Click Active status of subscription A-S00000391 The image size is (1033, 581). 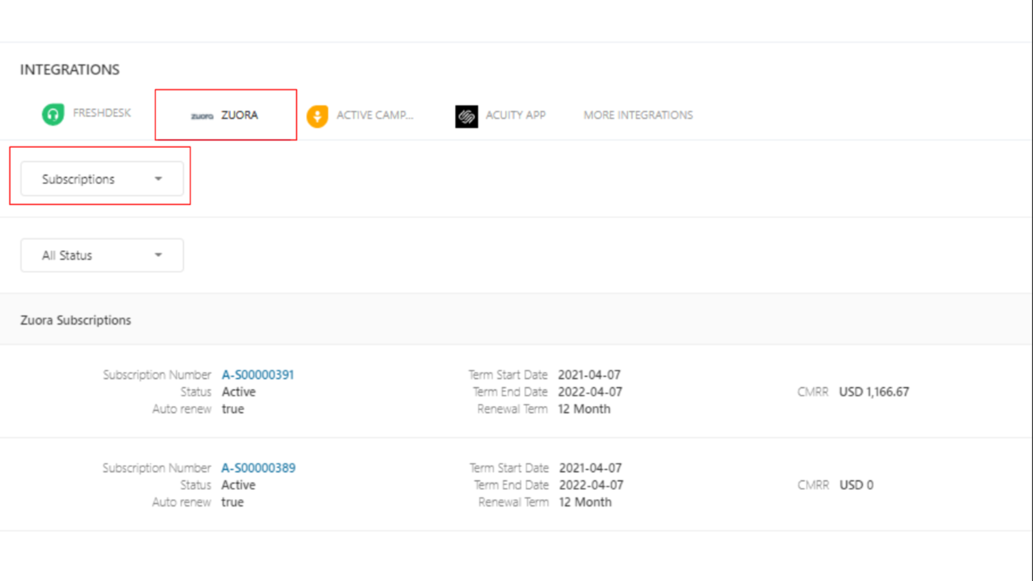pyautogui.click(x=238, y=392)
